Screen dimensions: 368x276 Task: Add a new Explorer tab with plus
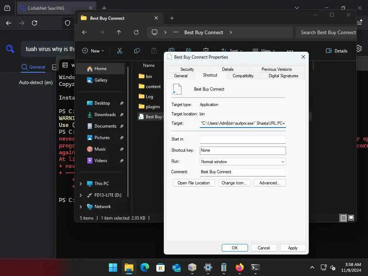172,18
